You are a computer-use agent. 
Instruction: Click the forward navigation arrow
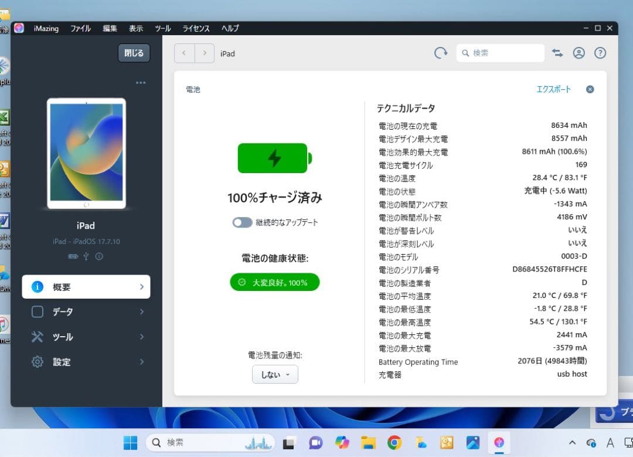point(205,53)
